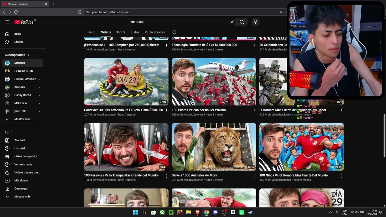Search within MrBeast channel using magnifier

174,32
